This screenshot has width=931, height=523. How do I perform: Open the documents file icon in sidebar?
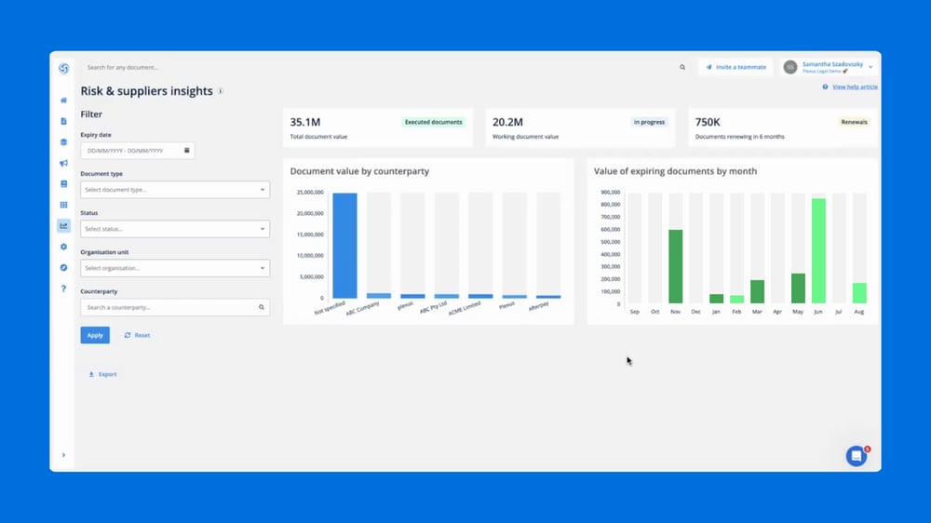[63, 121]
